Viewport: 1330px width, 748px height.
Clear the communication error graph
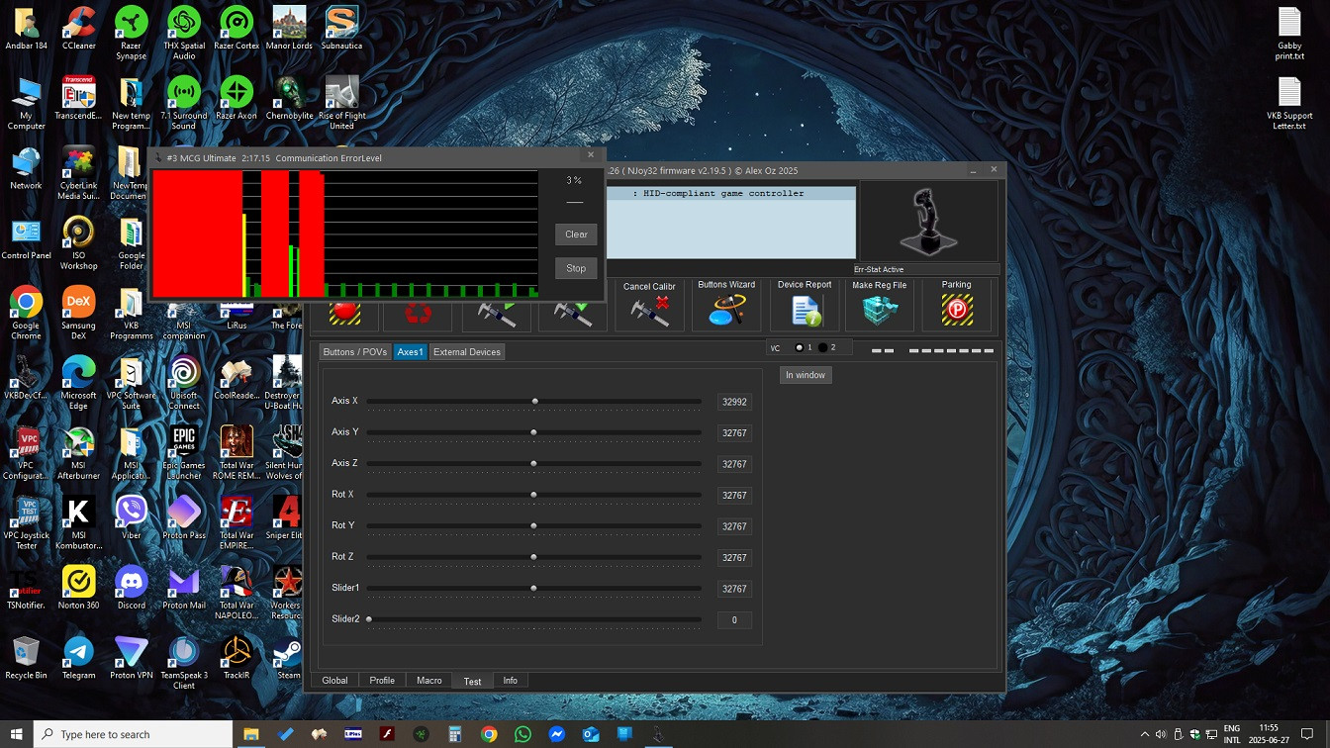pyautogui.click(x=576, y=234)
